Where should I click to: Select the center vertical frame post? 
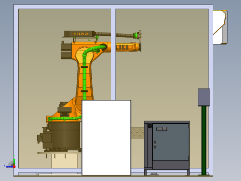point(113,54)
